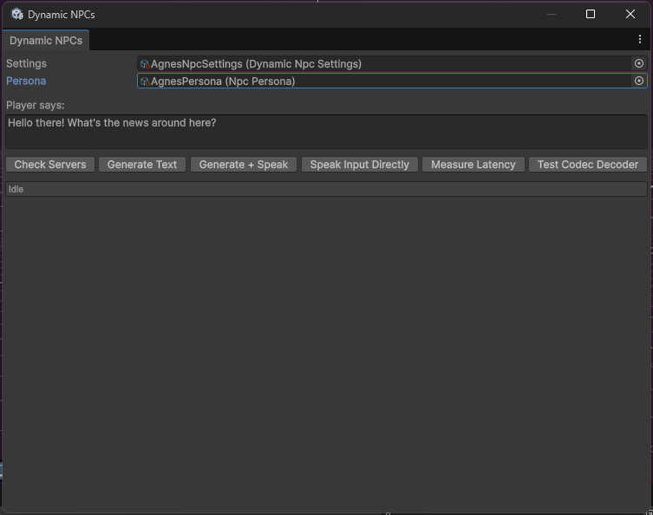Minimize the Dynamic NPCs window

[552, 14]
